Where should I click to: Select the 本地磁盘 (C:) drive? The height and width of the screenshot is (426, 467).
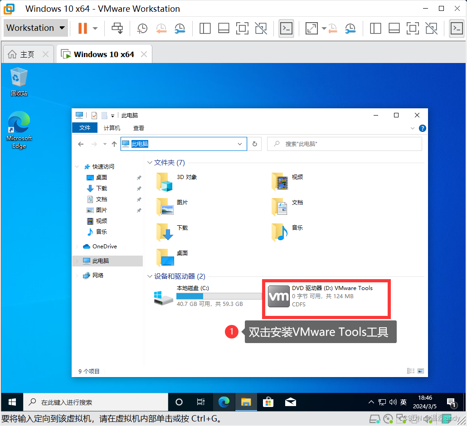[x=207, y=296]
